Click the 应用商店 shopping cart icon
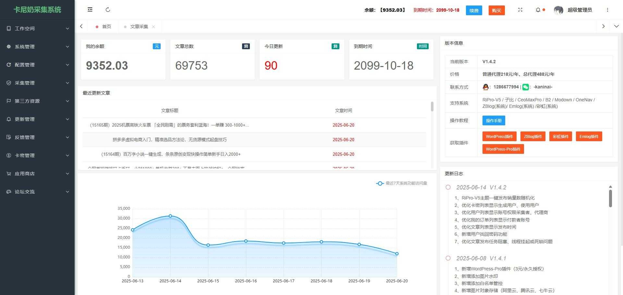Viewport: 623px width, 295px height. [x=9, y=174]
